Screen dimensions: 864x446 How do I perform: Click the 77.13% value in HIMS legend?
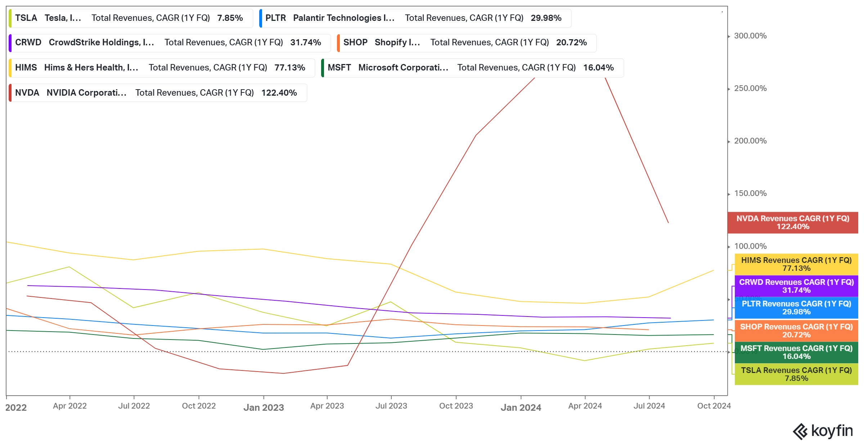(290, 68)
